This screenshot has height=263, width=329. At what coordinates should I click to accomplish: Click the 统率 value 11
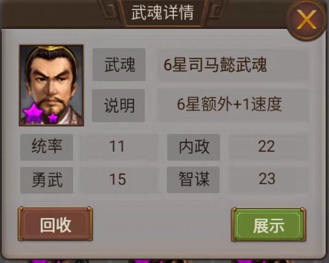(117, 146)
